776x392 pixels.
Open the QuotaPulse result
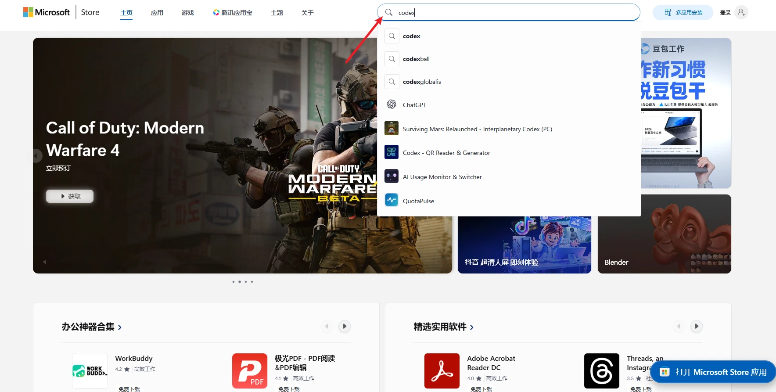(x=509, y=201)
